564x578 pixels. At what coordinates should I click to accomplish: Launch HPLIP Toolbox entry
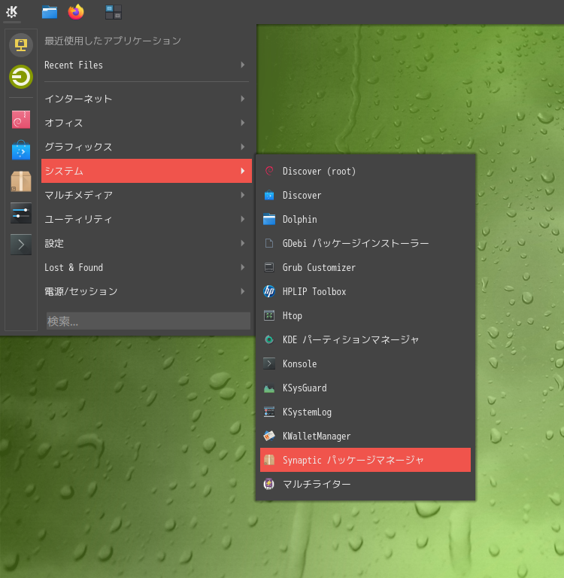[x=365, y=291]
